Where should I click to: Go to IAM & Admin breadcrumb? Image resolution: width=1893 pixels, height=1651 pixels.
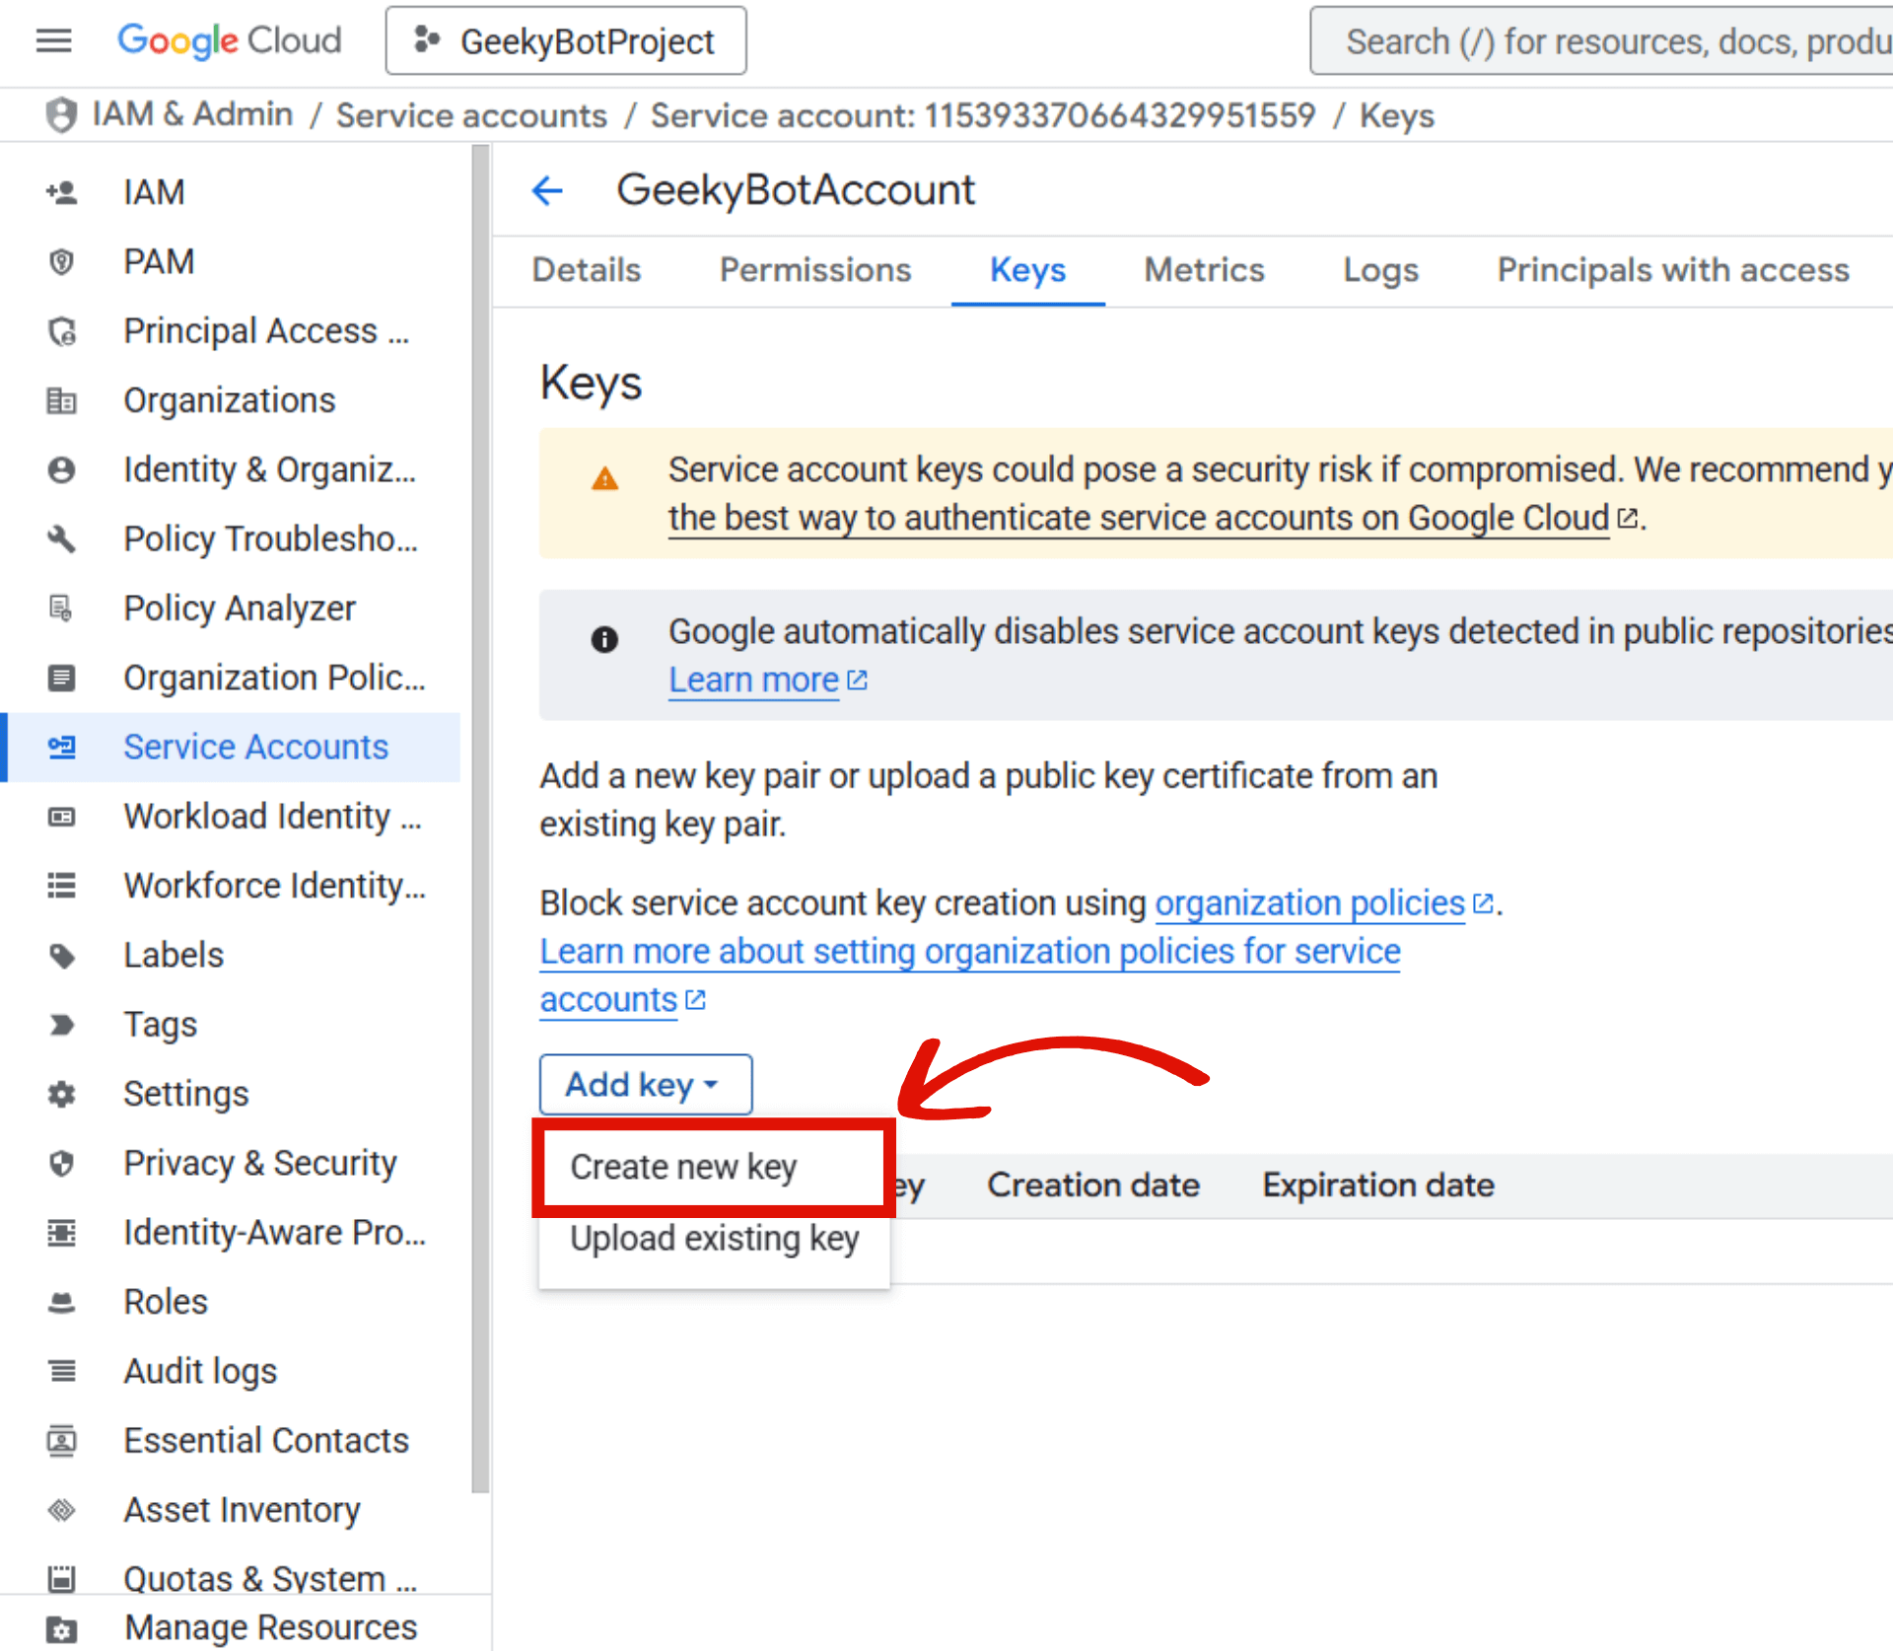193,114
